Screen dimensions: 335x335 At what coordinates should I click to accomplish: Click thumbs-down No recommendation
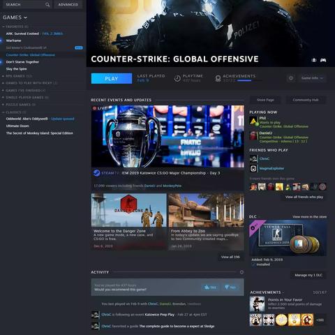[230, 288]
